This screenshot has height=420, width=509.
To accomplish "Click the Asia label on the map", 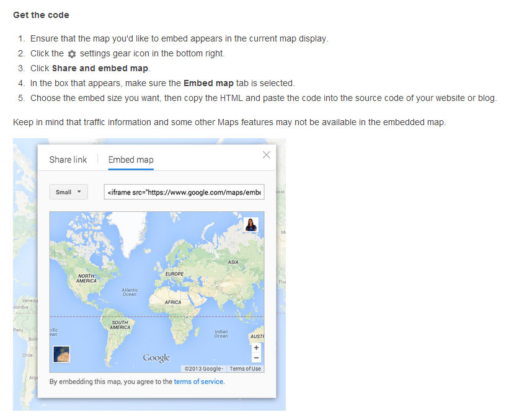I will 233,262.
